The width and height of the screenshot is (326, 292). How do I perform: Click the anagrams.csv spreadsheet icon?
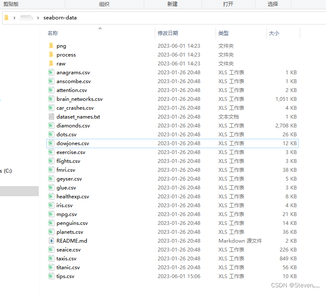[51, 73]
